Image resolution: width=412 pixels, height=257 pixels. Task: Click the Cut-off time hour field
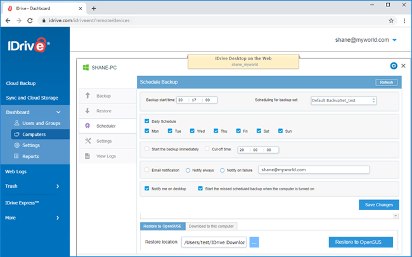(243, 150)
